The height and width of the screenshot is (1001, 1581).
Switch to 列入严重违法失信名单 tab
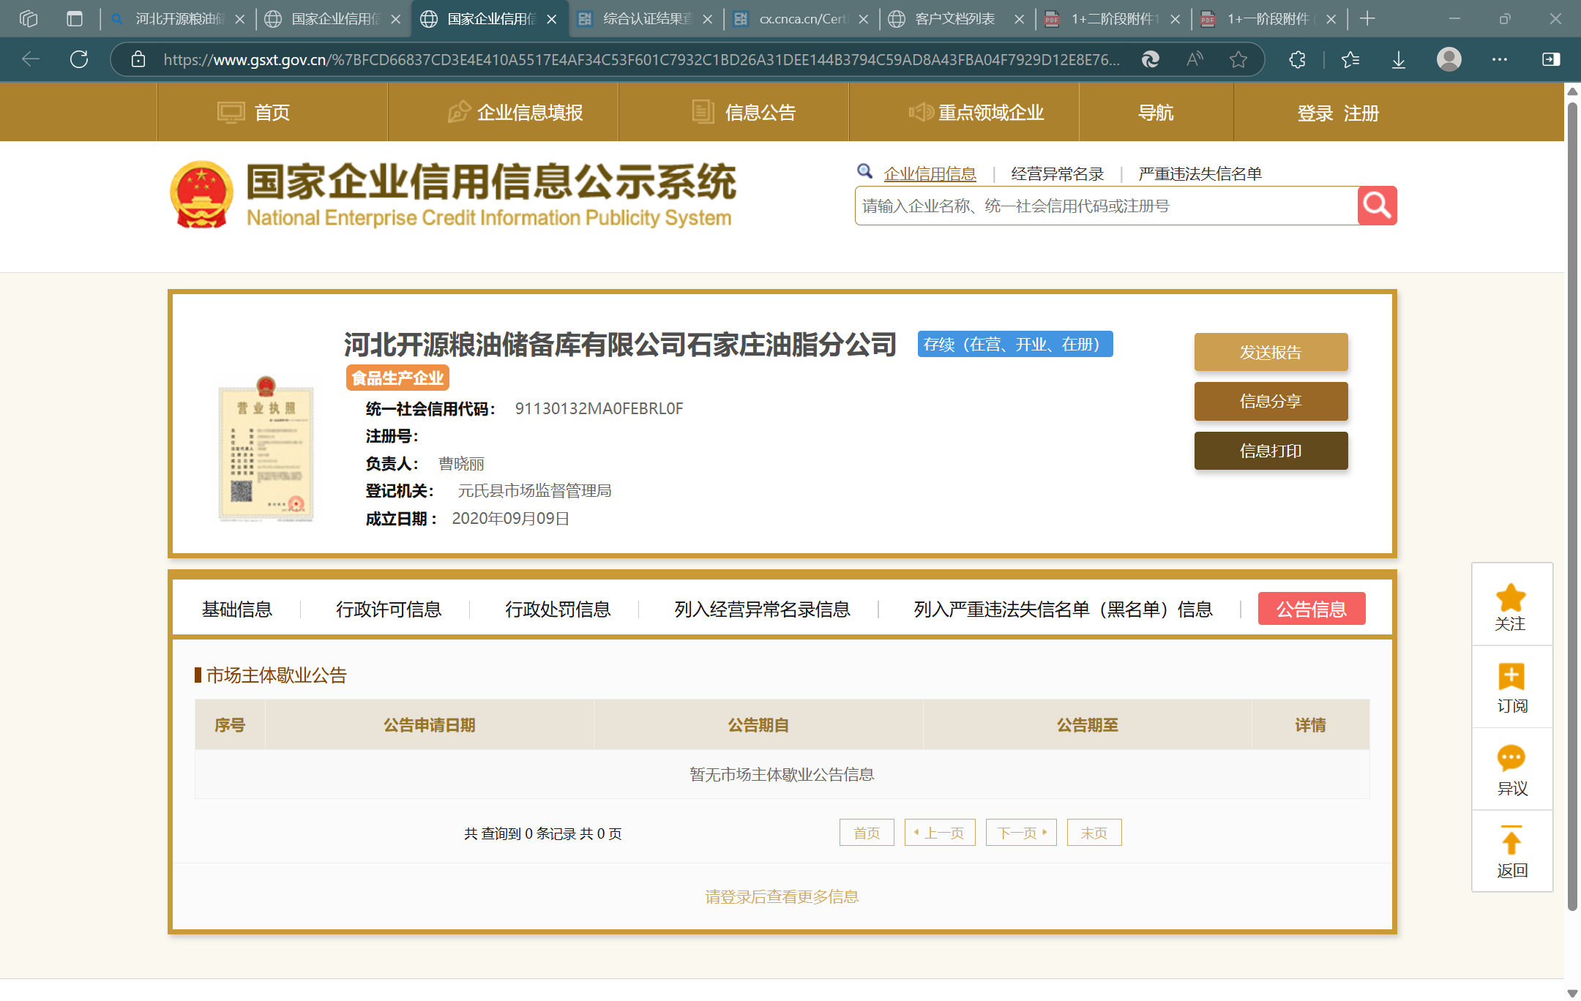1063,609
